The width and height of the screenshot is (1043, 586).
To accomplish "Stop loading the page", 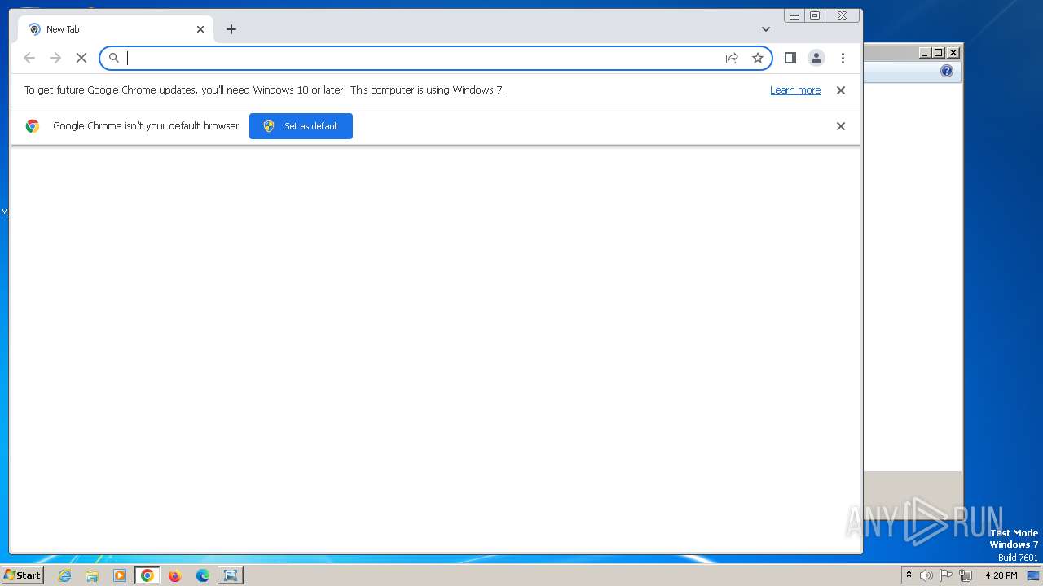I will click(81, 58).
